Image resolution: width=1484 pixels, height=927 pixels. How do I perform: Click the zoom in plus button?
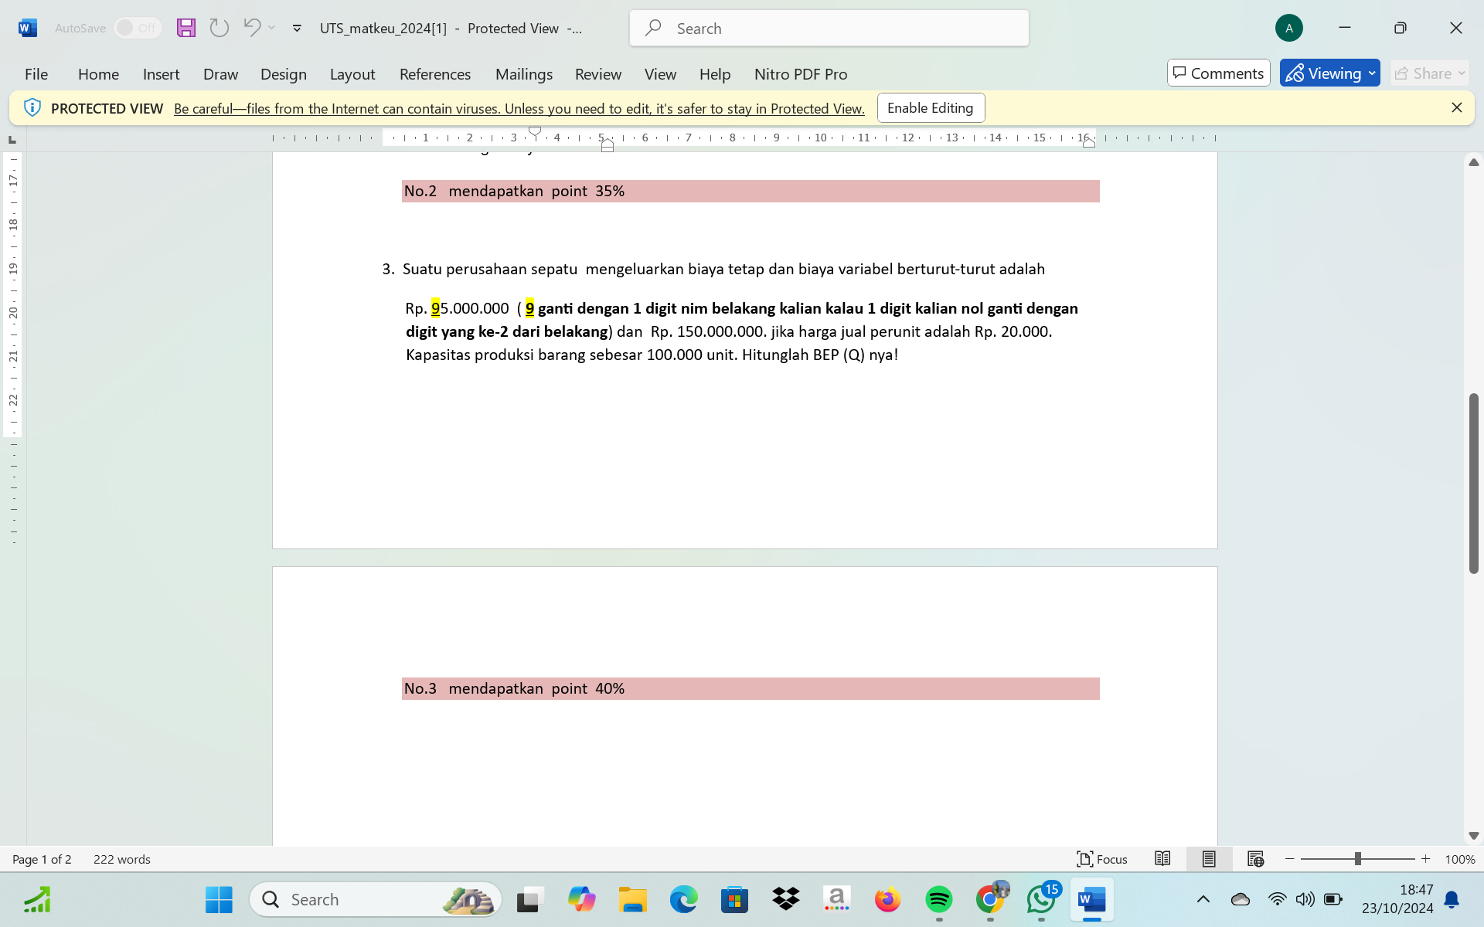1425,859
